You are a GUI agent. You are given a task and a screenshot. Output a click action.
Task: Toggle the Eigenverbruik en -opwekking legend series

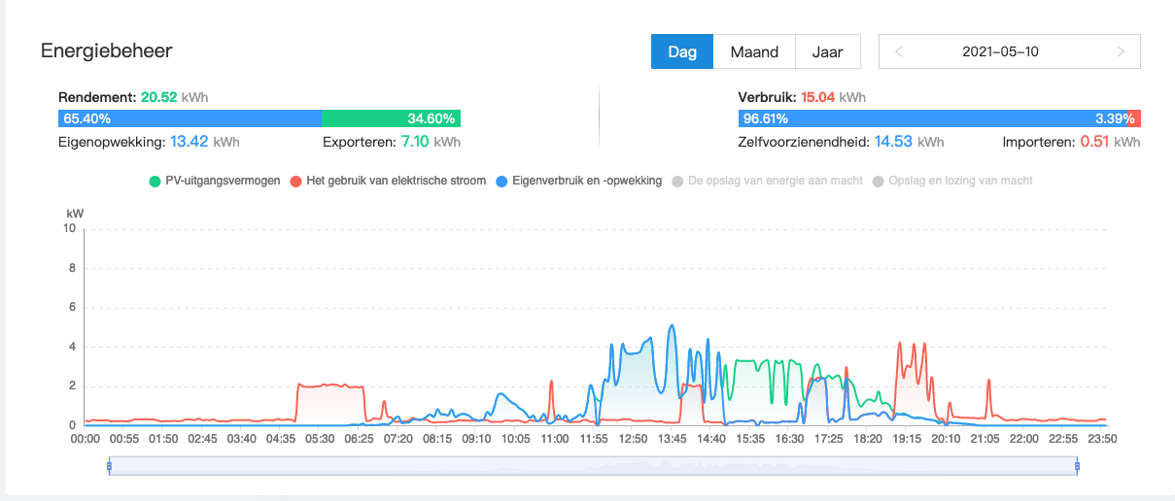click(x=578, y=181)
